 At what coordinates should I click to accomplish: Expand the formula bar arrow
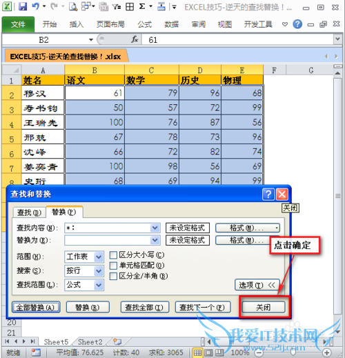point(337,39)
